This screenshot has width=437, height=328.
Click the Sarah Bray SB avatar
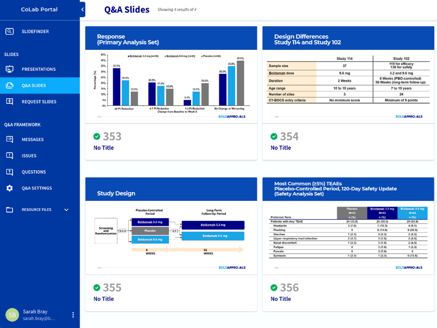[12, 315]
